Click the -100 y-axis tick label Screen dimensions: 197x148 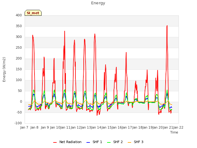[18, 123]
